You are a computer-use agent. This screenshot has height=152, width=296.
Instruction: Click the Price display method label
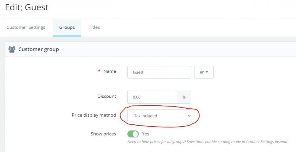[94, 115]
